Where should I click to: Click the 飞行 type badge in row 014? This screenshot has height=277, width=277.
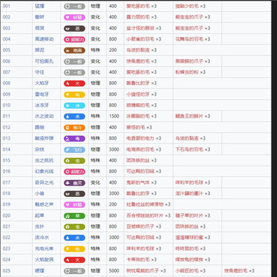[74, 150]
